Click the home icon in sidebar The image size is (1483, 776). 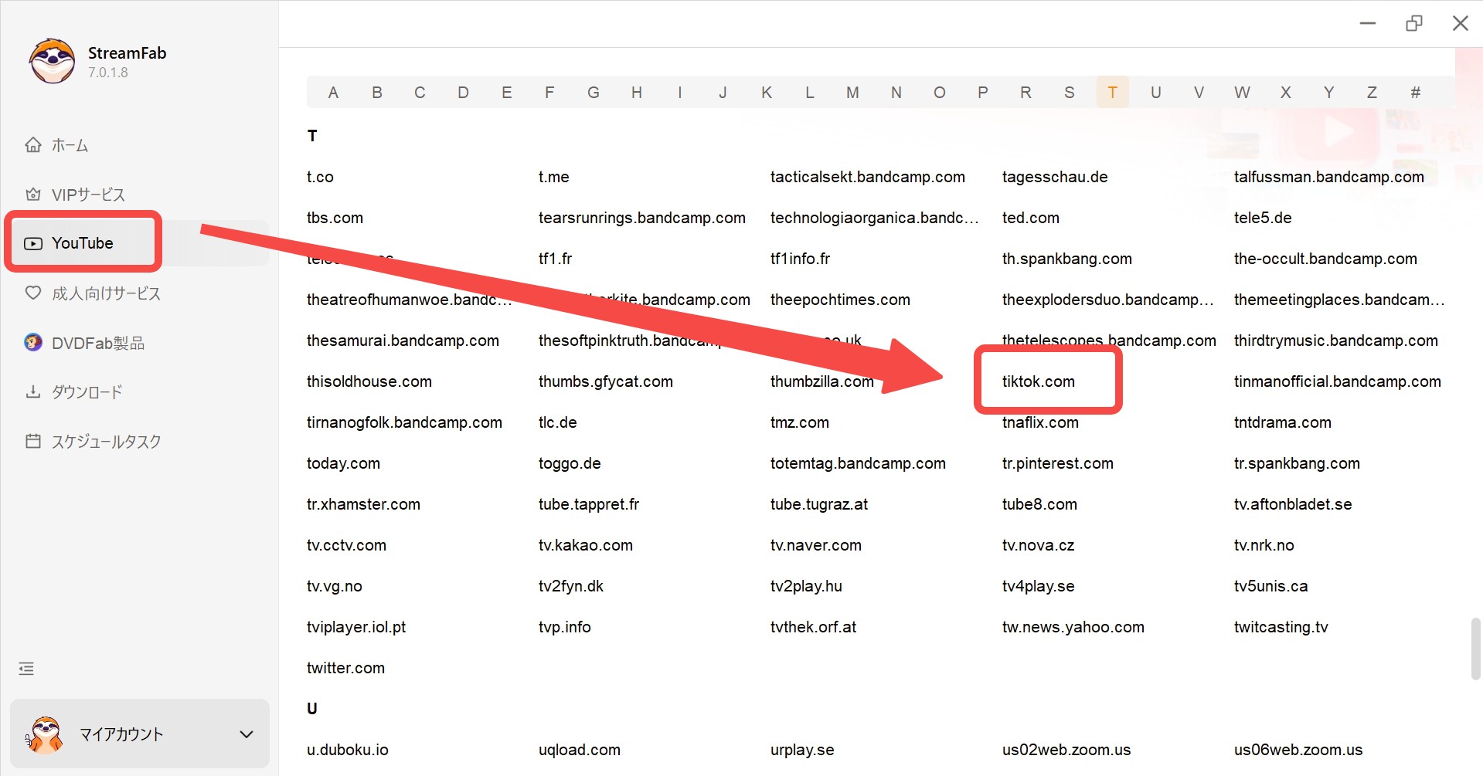click(x=33, y=144)
